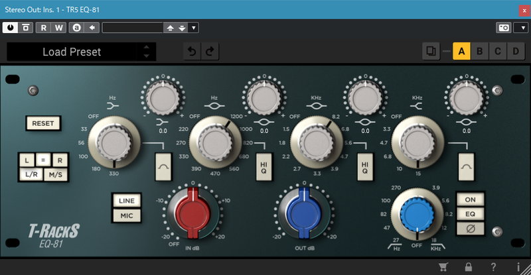Select MIC input mode
The height and width of the screenshot is (275, 531).
pyautogui.click(x=127, y=215)
